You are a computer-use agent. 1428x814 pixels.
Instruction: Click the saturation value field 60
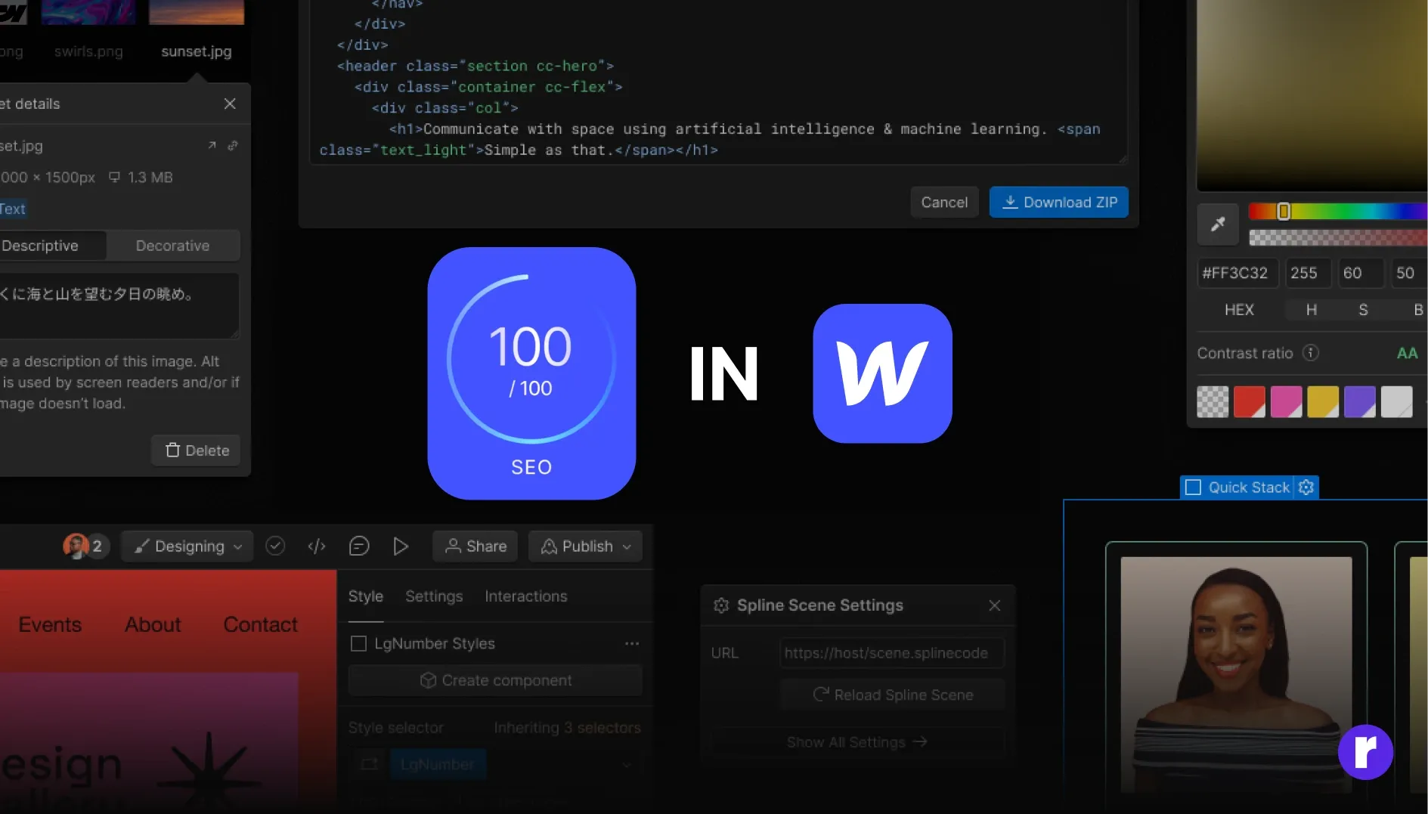click(x=1361, y=273)
